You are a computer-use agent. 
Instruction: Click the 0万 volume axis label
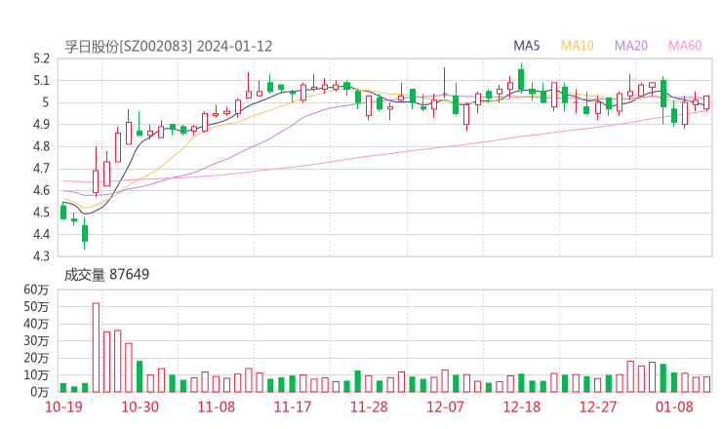[x=40, y=392]
